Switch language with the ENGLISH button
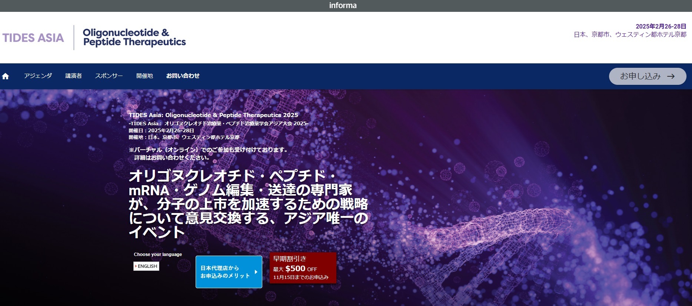Screen dimensions: 692x306 146,266
